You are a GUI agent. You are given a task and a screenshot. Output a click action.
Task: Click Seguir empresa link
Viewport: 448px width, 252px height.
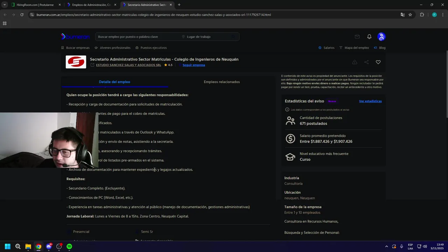tap(194, 65)
